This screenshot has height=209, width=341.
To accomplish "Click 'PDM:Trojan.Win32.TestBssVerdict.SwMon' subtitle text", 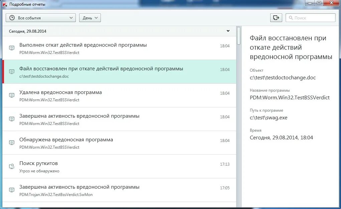I will pos(56,195).
